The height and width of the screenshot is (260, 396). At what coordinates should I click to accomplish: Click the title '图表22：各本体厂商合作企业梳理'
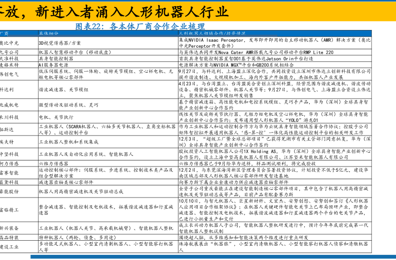[x=140, y=26]
